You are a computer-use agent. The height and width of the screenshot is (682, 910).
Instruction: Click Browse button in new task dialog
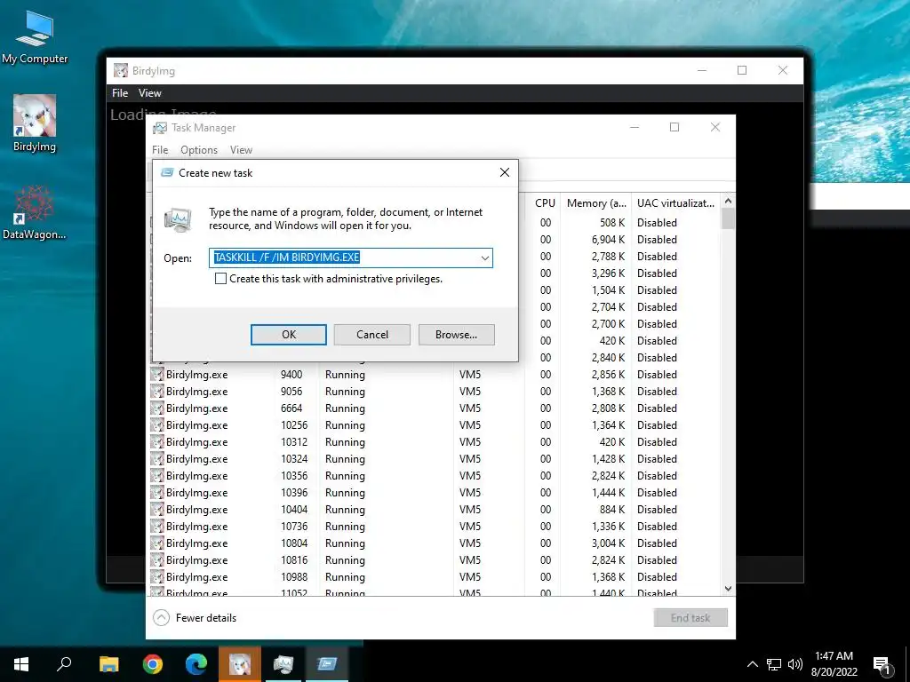[x=456, y=335]
